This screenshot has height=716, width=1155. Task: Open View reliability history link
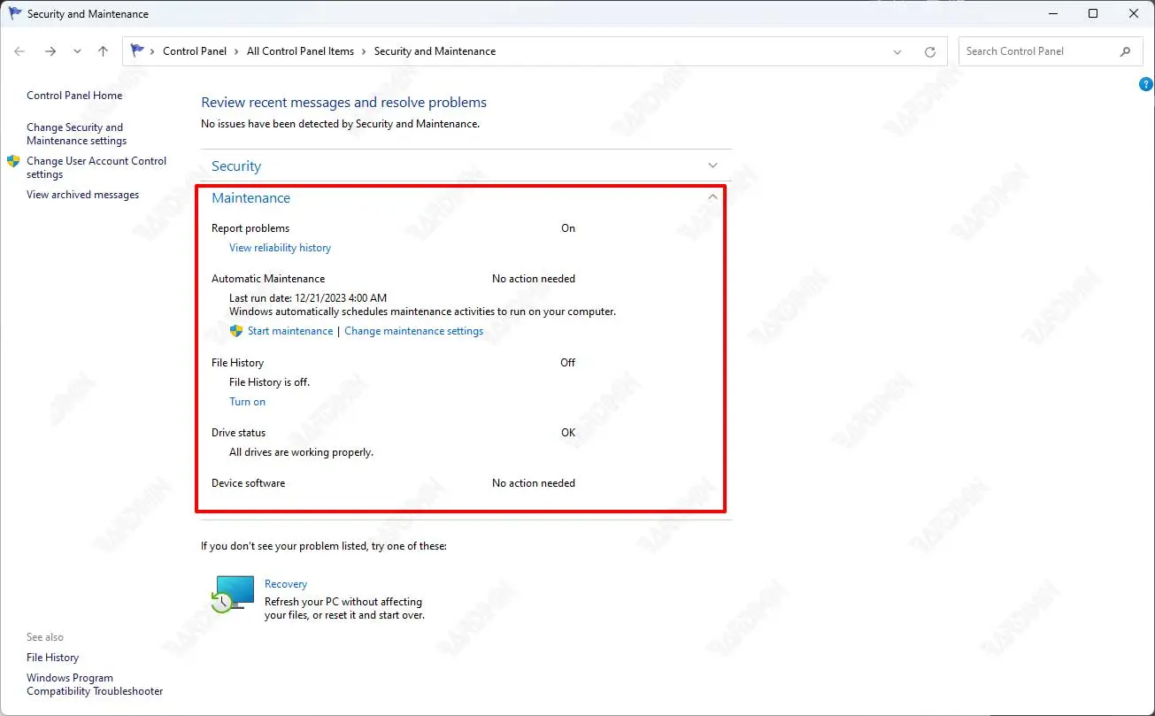point(280,248)
